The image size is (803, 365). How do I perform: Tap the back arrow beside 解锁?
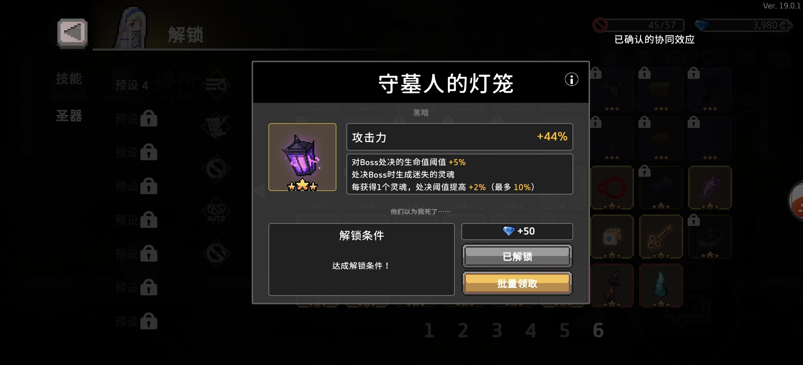point(72,33)
